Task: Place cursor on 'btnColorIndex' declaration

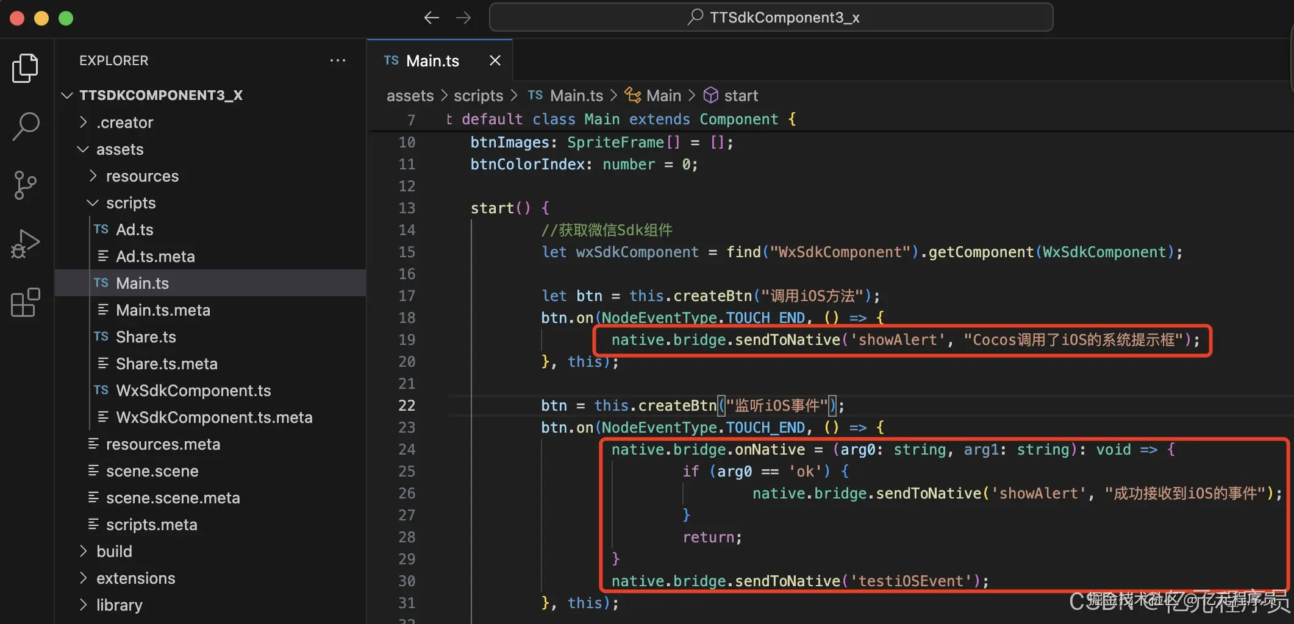Action: pyautogui.click(x=528, y=164)
